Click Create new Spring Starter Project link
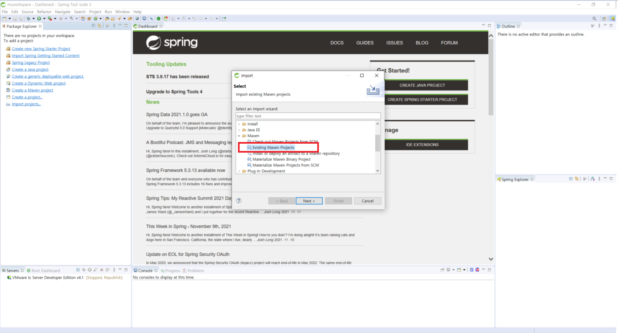Image resolution: width=618 pixels, height=333 pixels. coord(41,49)
